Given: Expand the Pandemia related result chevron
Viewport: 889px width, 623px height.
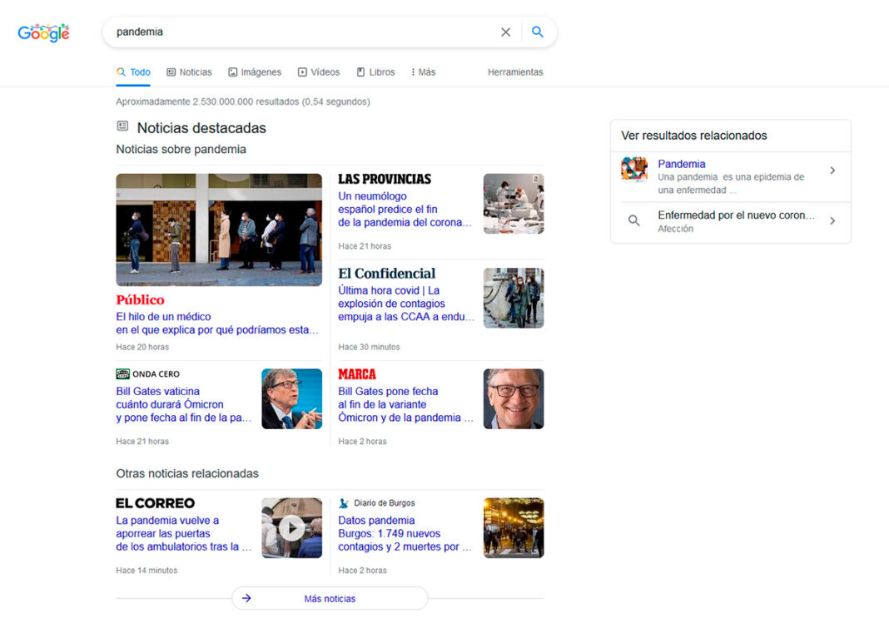Looking at the screenshot, I should [832, 171].
